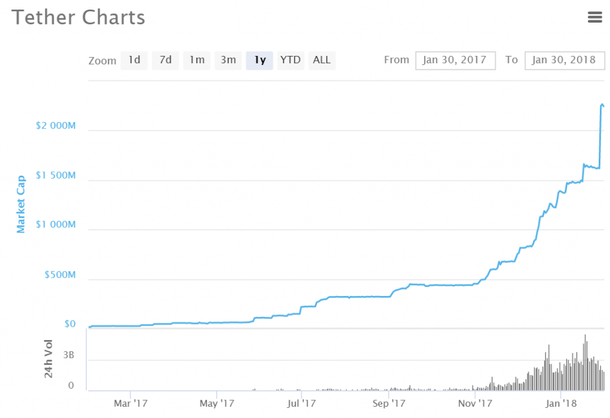Set zoom range to 1d
Viewport: 610px width, 418px height.
click(x=134, y=60)
